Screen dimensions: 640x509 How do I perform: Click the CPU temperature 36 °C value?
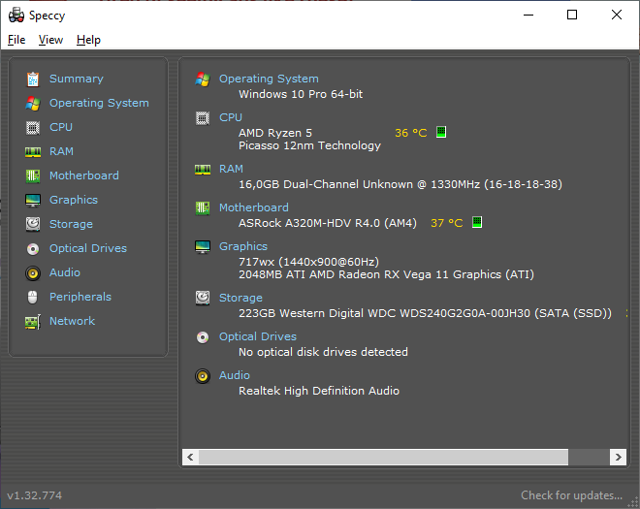[410, 133]
